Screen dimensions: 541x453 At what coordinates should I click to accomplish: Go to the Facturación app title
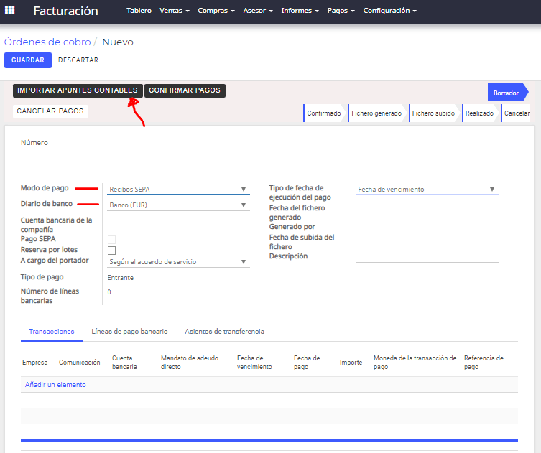point(66,11)
